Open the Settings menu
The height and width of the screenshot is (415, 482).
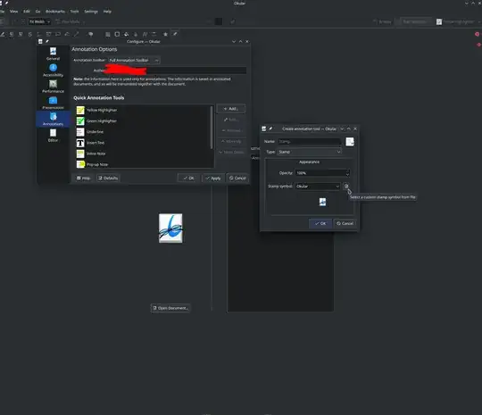click(91, 12)
